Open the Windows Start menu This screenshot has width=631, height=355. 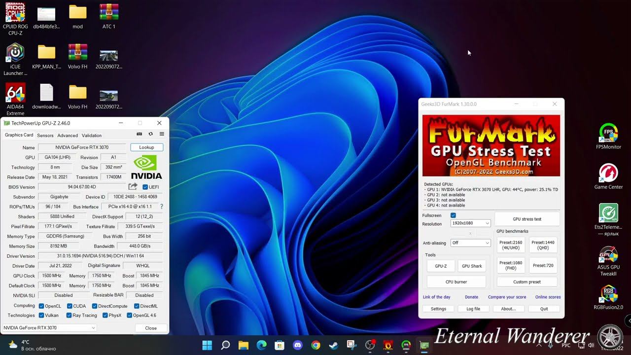pyautogui.click(x=207, y=345)
